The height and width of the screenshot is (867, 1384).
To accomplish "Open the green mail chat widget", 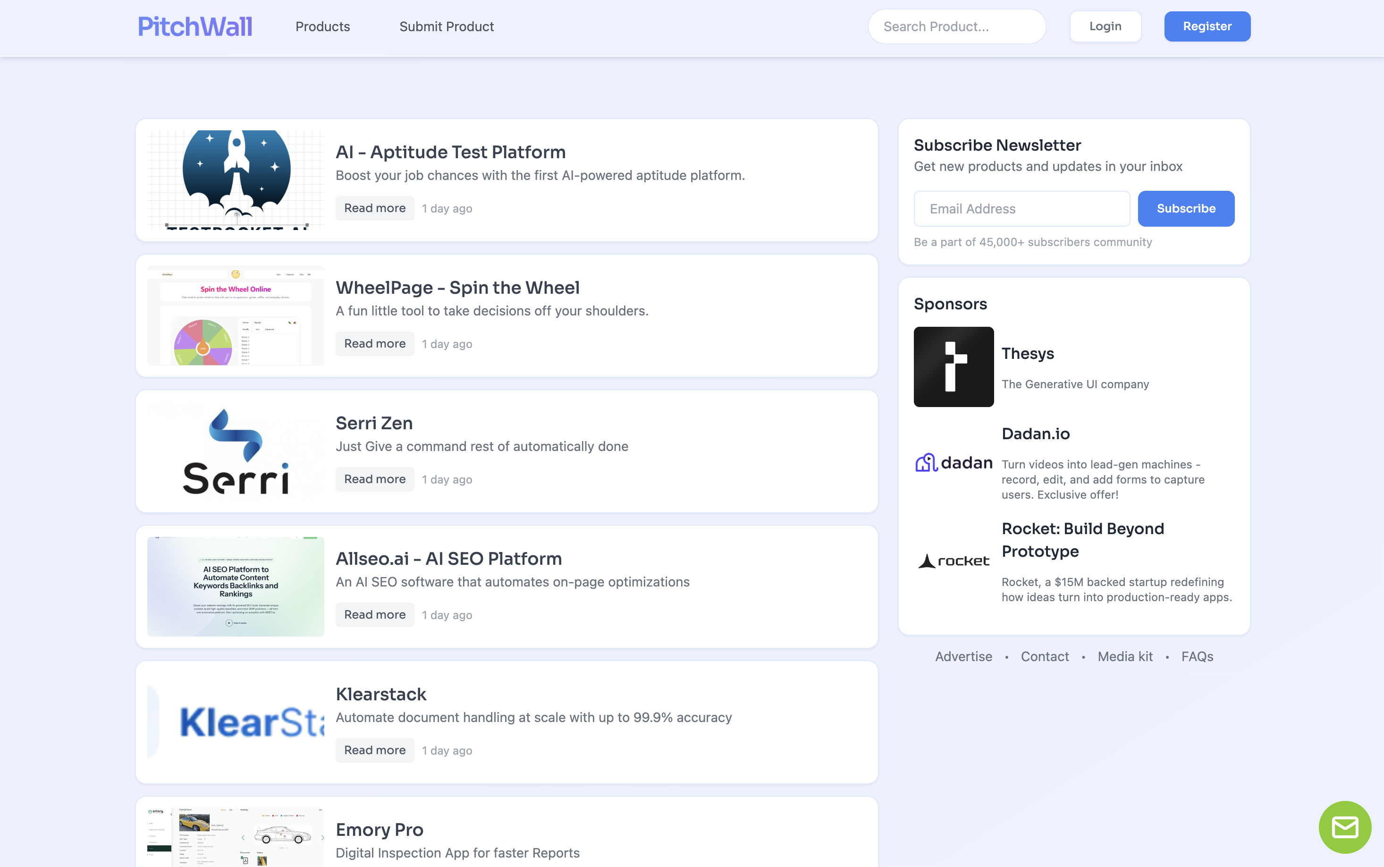I will pyautogui.click(x=1344, y=827).
